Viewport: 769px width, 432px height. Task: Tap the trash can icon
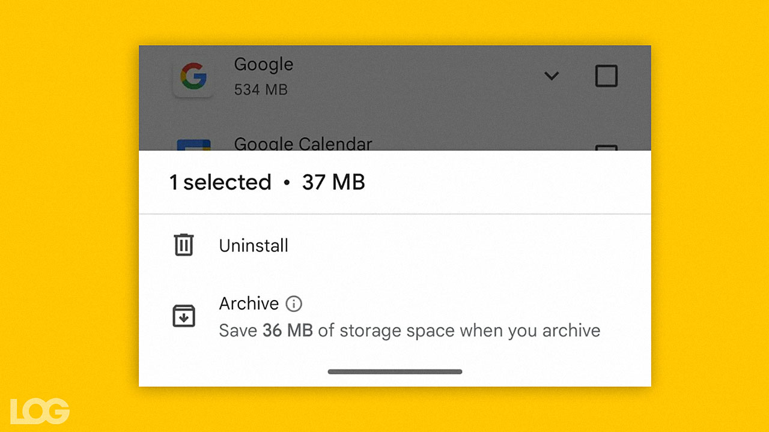[x=183, y=245]
